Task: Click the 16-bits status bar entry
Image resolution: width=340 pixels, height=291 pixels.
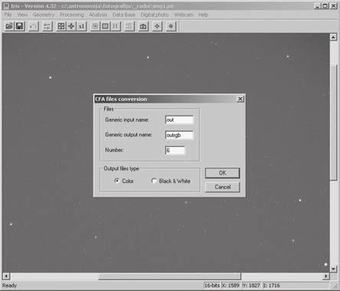Action: (x=212, y=286)
